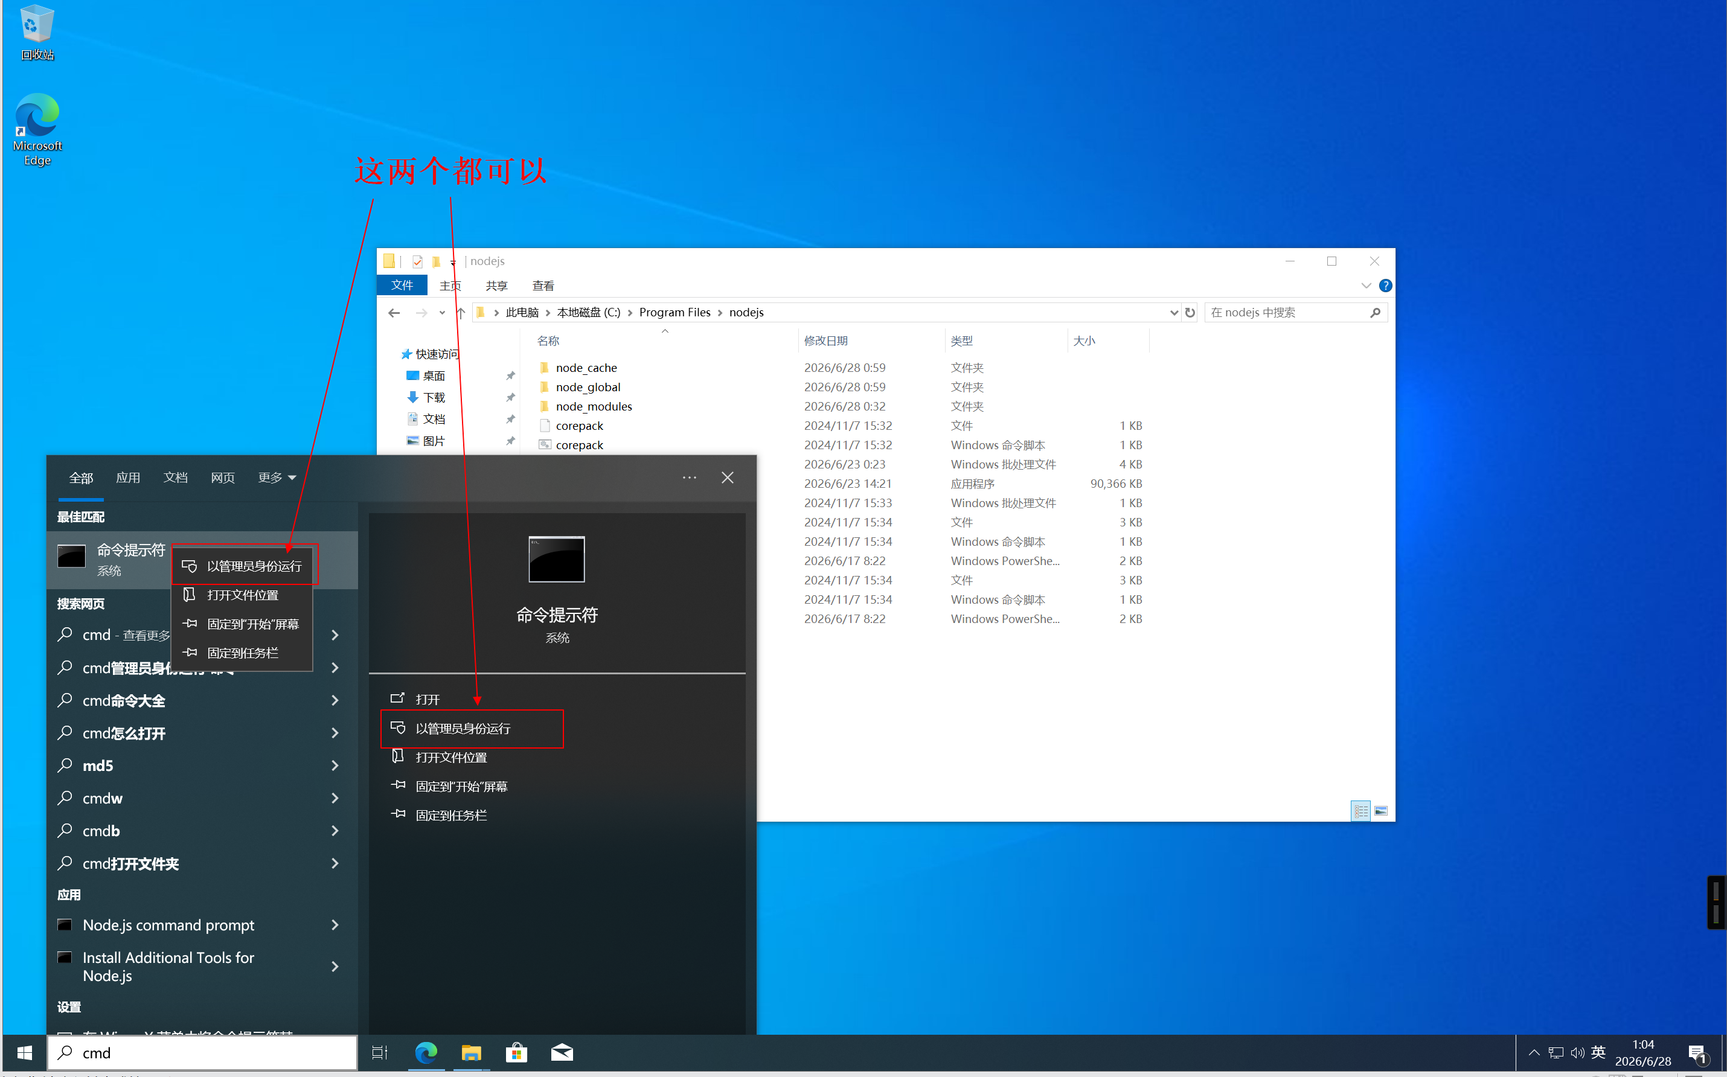The height and width of the screenshot is (1077, 1727).
Task: Open Task View on the taskbar
Action: 380,1053
